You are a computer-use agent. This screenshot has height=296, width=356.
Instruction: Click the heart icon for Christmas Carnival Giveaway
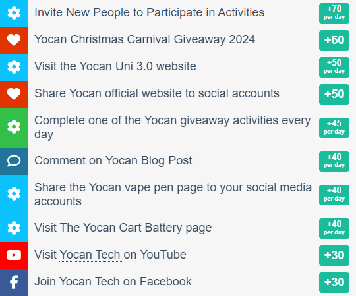click(x=14, y=40)
